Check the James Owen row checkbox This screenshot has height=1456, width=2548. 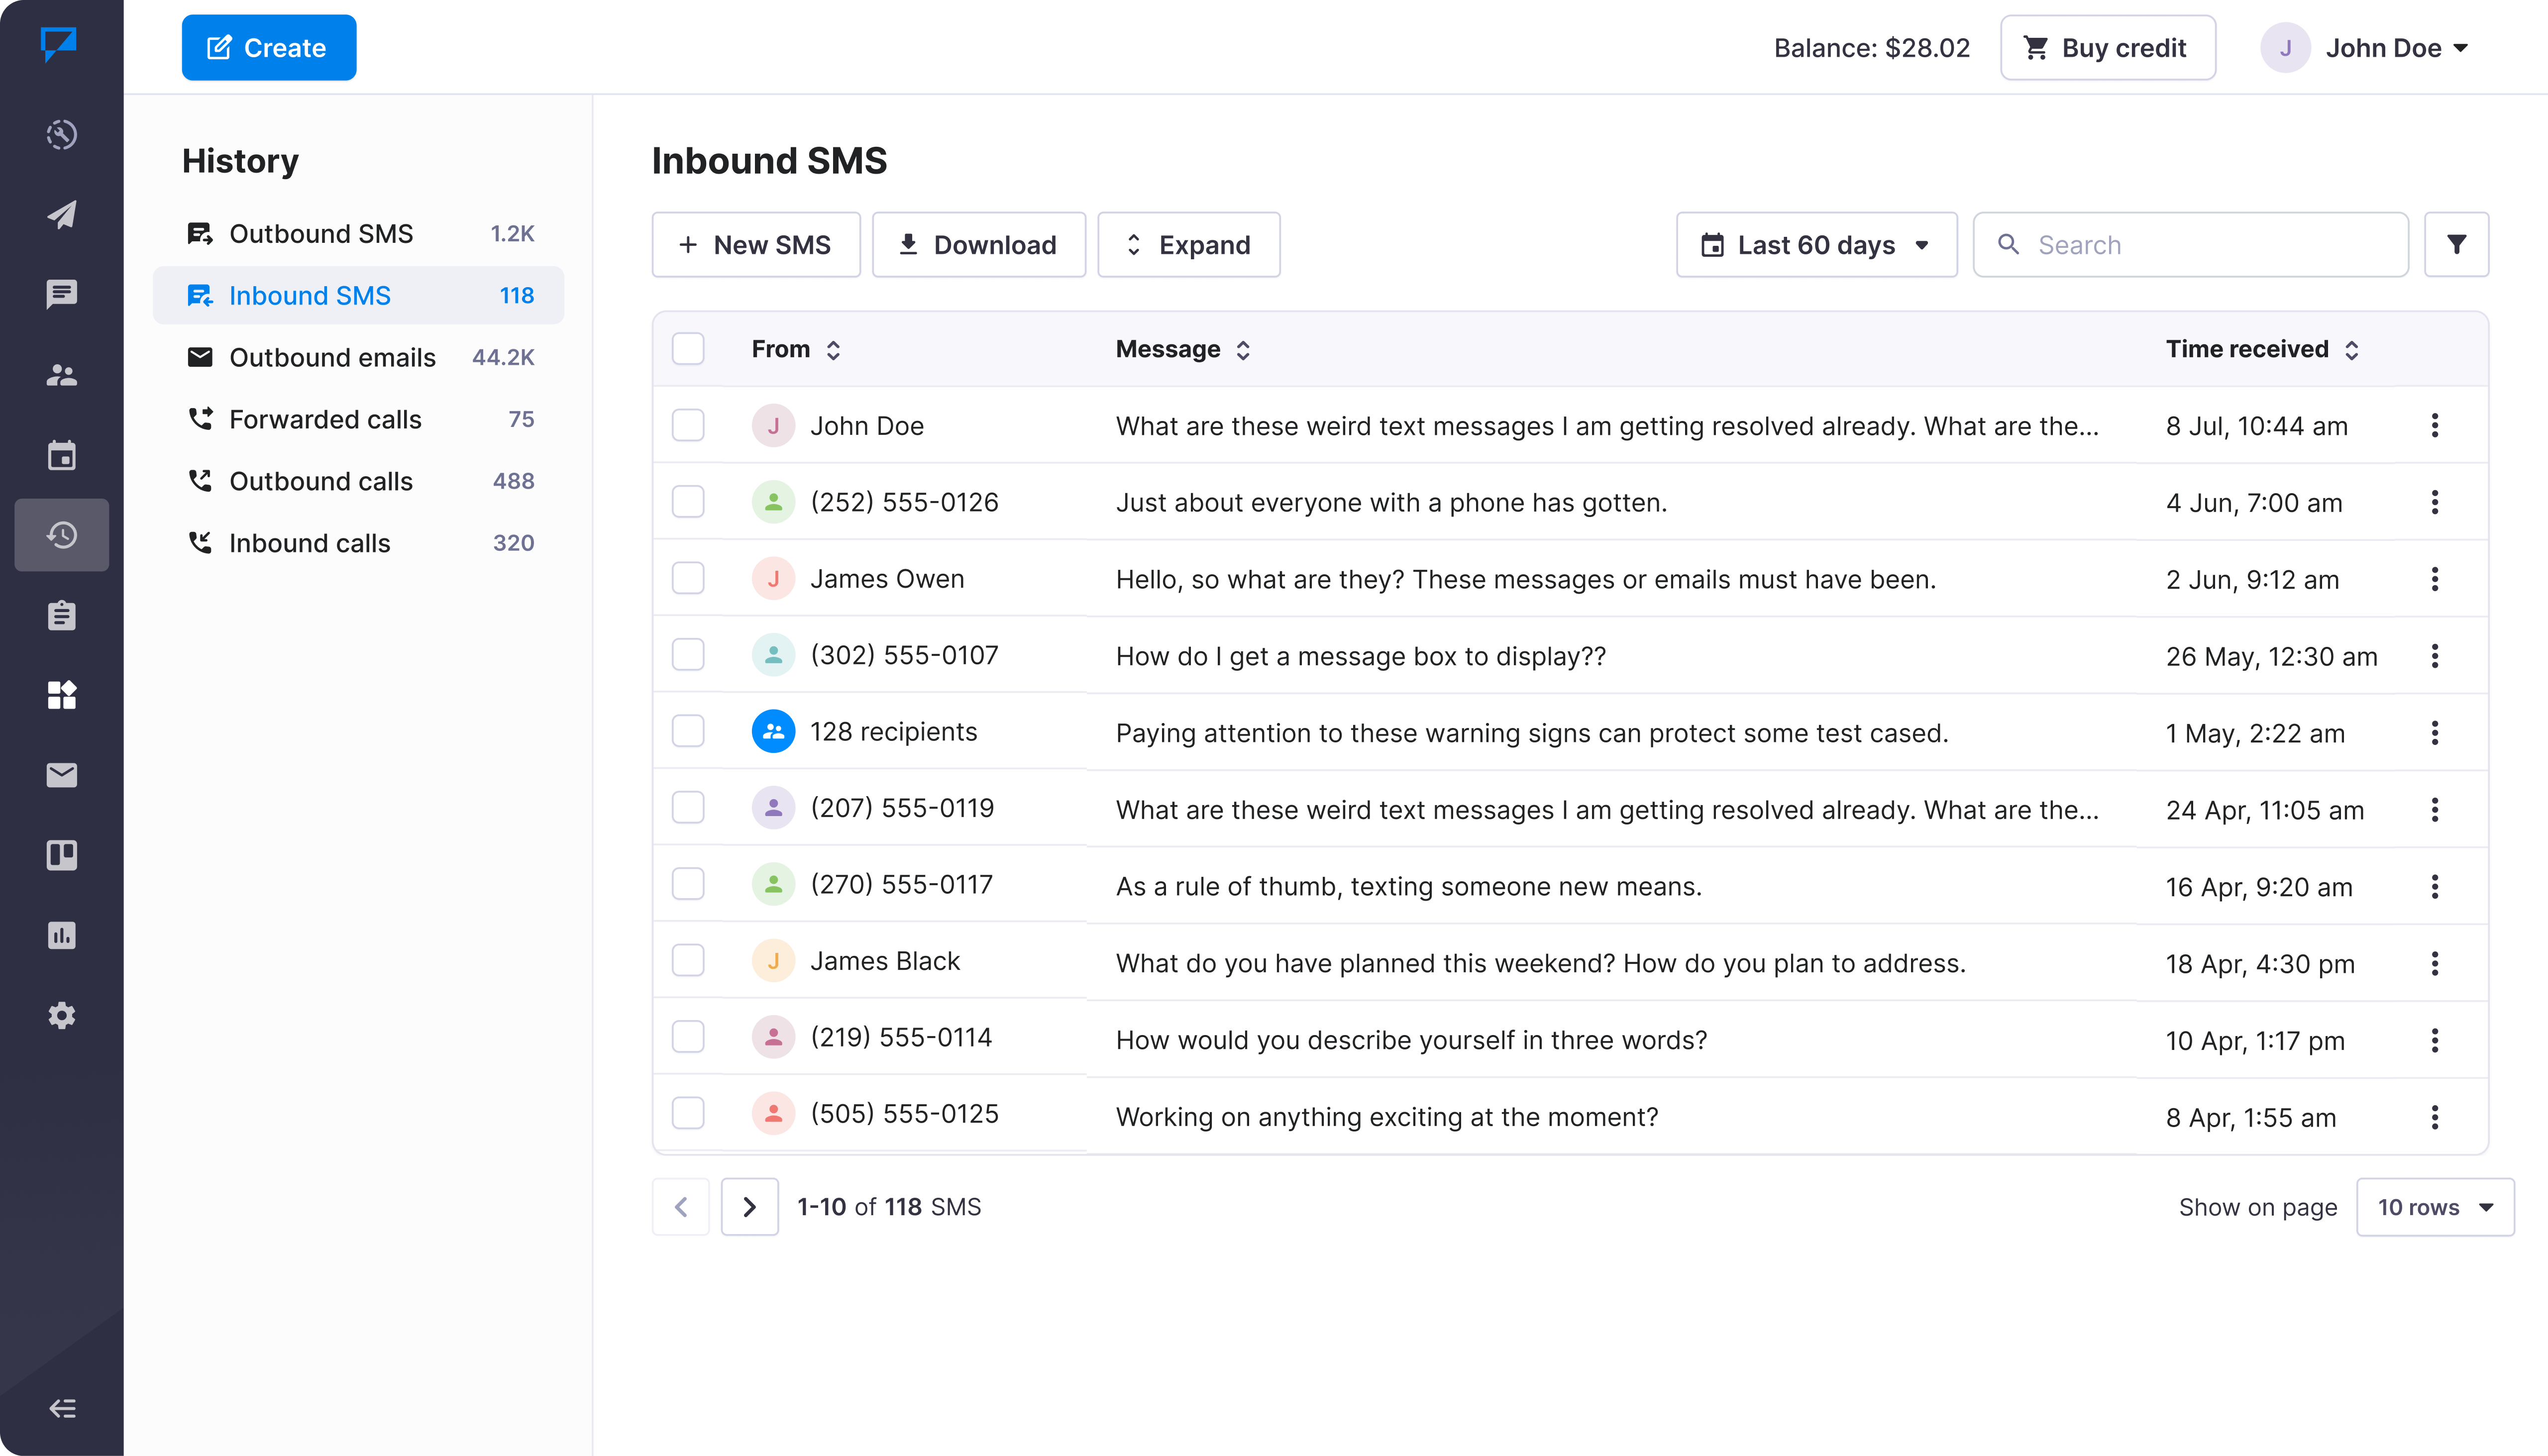(x=688, y=578)
